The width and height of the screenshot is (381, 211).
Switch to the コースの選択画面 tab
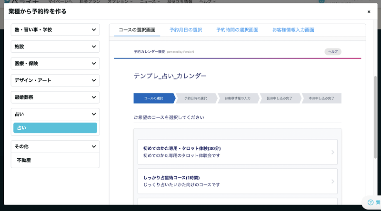click(137, 29)
